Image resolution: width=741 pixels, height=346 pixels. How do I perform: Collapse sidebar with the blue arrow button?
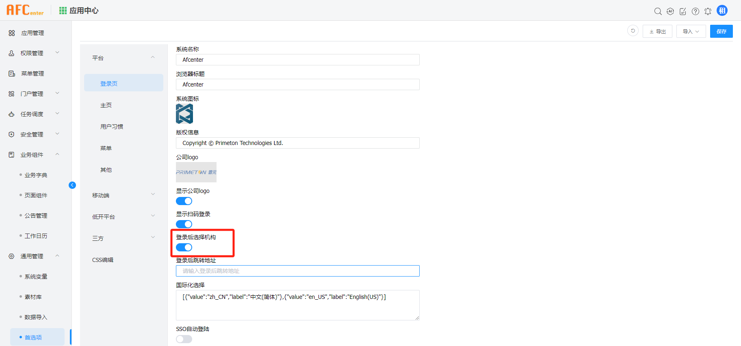click(72, 185)
